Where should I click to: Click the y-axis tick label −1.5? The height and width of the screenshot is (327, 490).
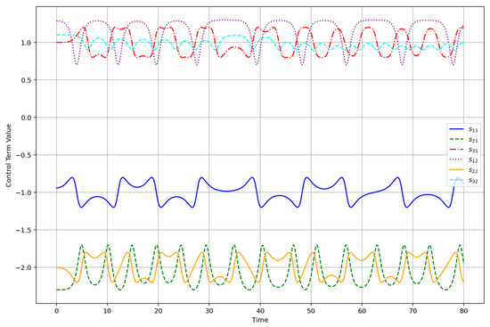(x=23, y=230)
